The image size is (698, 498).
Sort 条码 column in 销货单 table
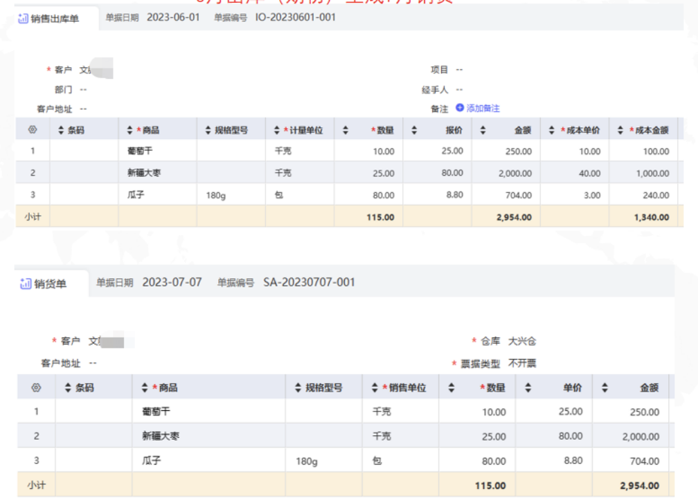(x=68, y=388)
